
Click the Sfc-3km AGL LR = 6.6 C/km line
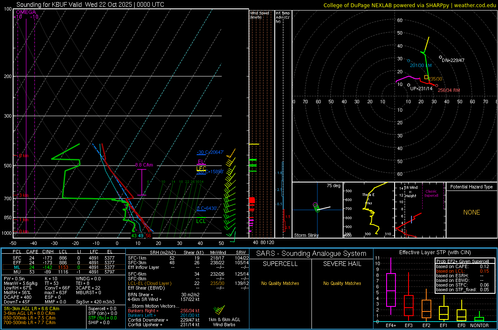(32, 309)
